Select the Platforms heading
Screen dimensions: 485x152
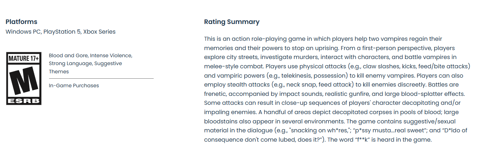[21, 22]
